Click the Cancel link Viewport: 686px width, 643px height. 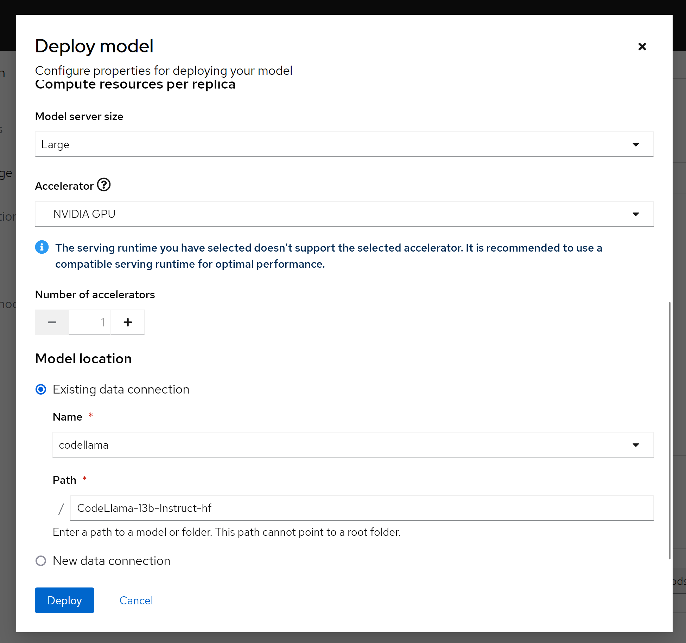(x=136, y=600)
